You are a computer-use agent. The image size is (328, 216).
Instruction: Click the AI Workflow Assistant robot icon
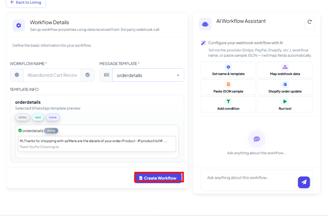pyautogui.click(x=205, y=24)
